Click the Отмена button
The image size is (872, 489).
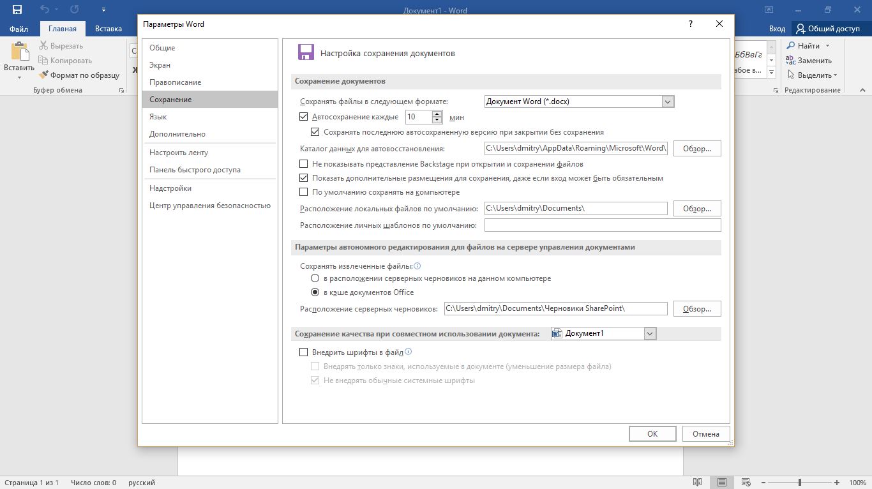point(706,433)
